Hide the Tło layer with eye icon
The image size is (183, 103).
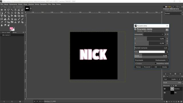pyautogui.click(x=165, y=93)
